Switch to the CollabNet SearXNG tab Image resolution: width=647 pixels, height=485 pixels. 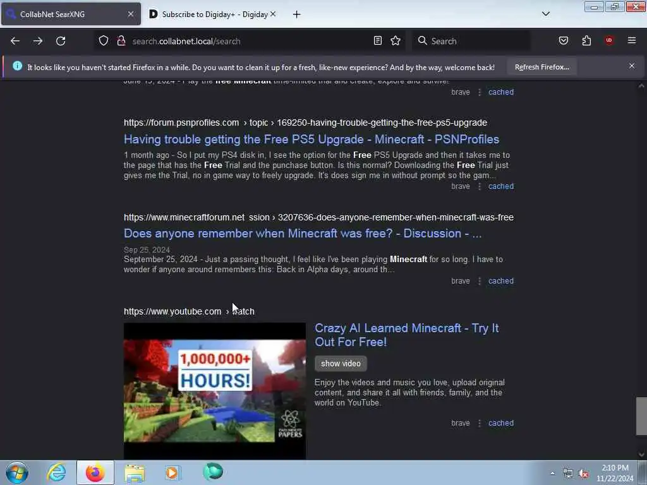[x=71, y=14]
